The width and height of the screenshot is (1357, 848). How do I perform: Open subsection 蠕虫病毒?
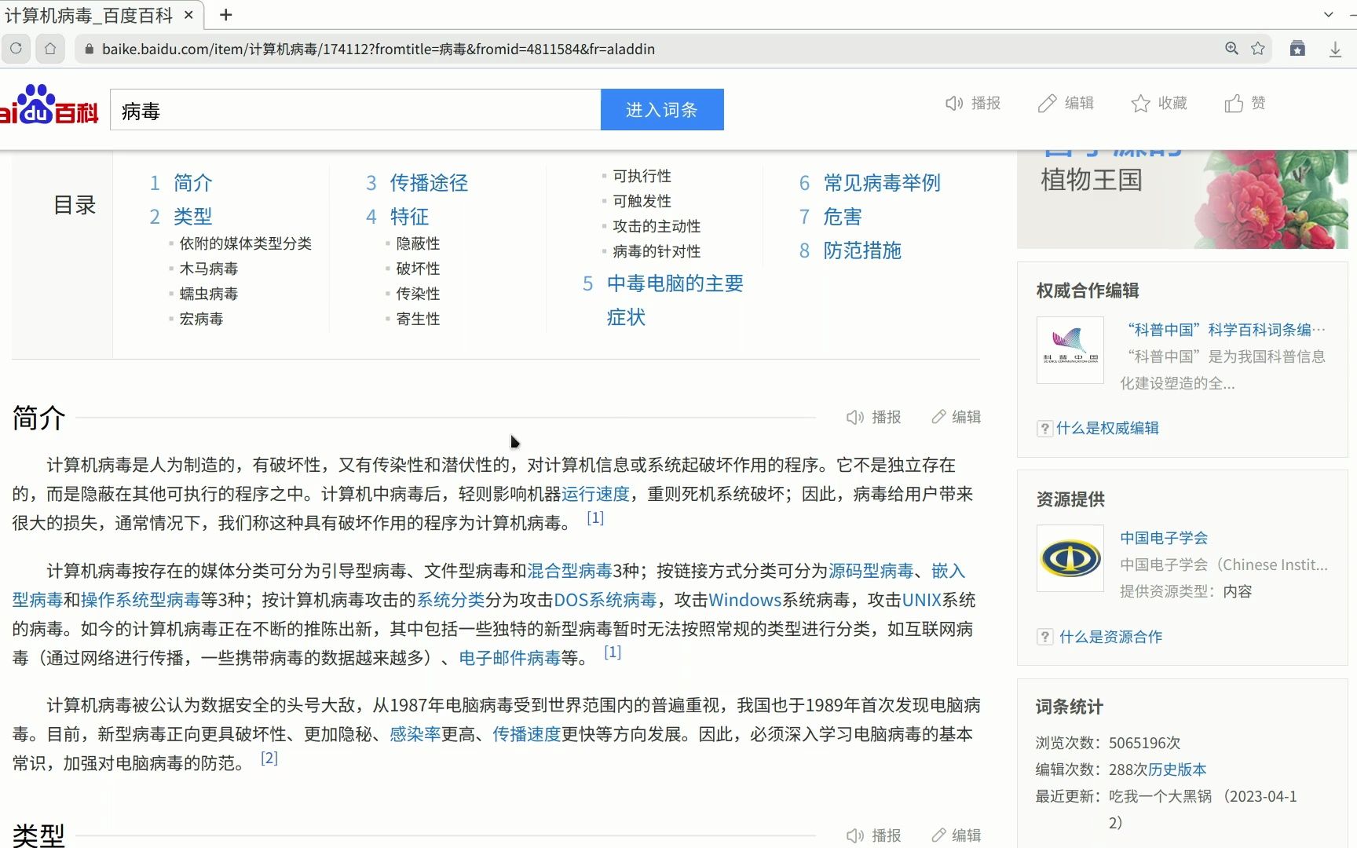209,294
